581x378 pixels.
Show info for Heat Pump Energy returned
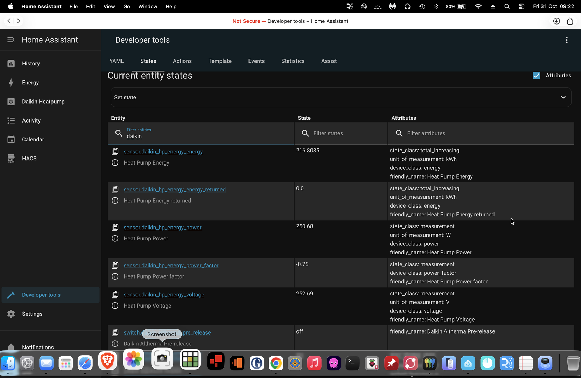click(115, 201)
